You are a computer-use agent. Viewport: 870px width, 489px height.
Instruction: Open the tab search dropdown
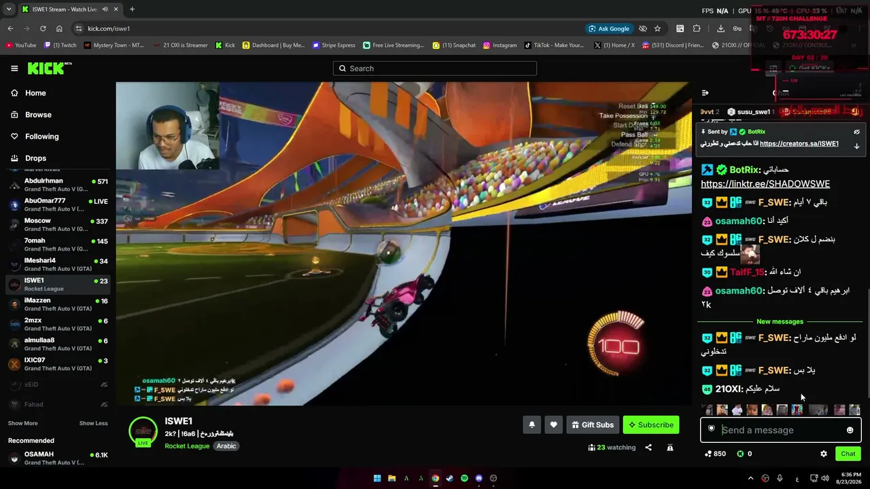9,10
